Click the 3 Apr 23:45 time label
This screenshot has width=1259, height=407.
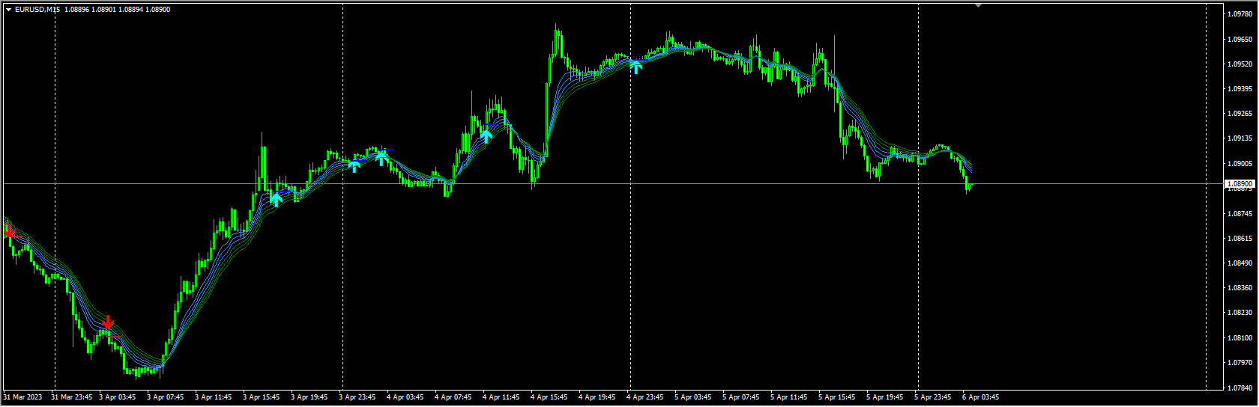pos(357,397)
